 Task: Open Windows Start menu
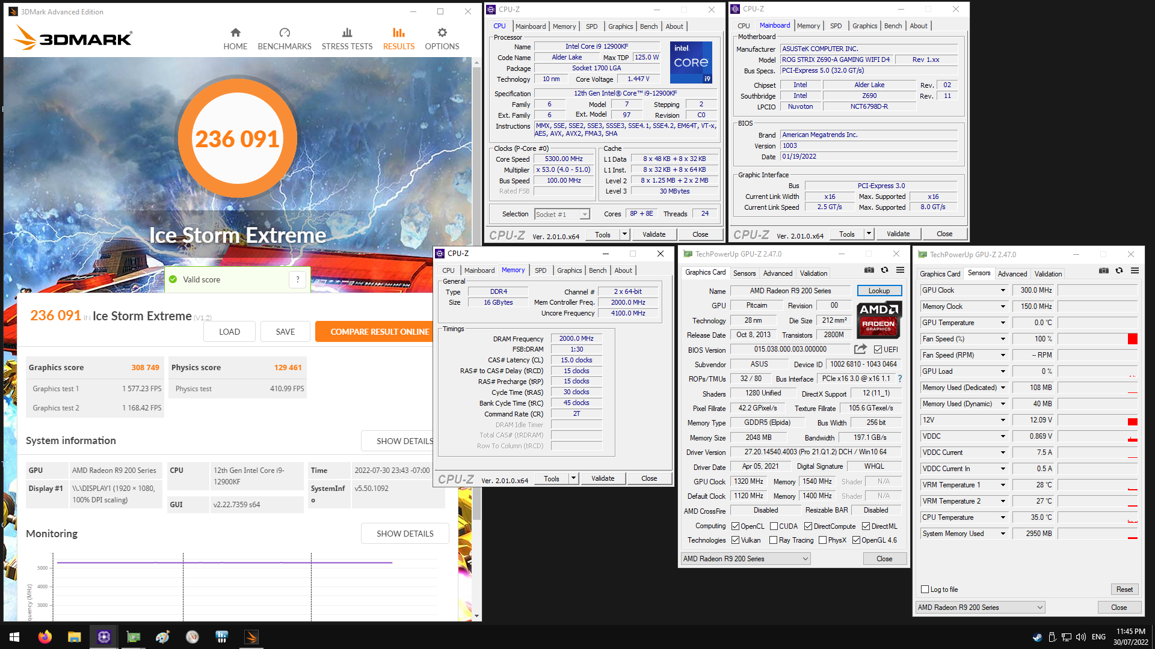pyautogui.click(x=14, y=637)
